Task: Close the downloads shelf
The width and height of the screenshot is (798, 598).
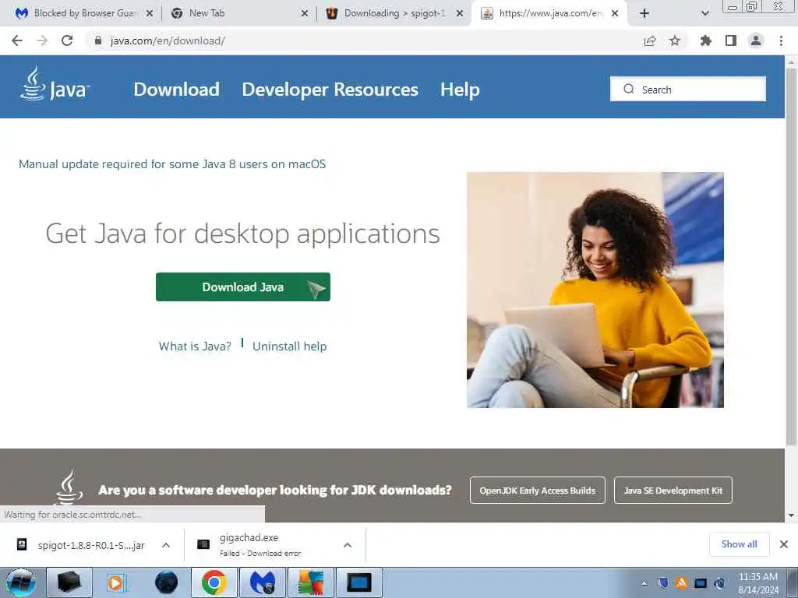Action: tap(784, 544)
